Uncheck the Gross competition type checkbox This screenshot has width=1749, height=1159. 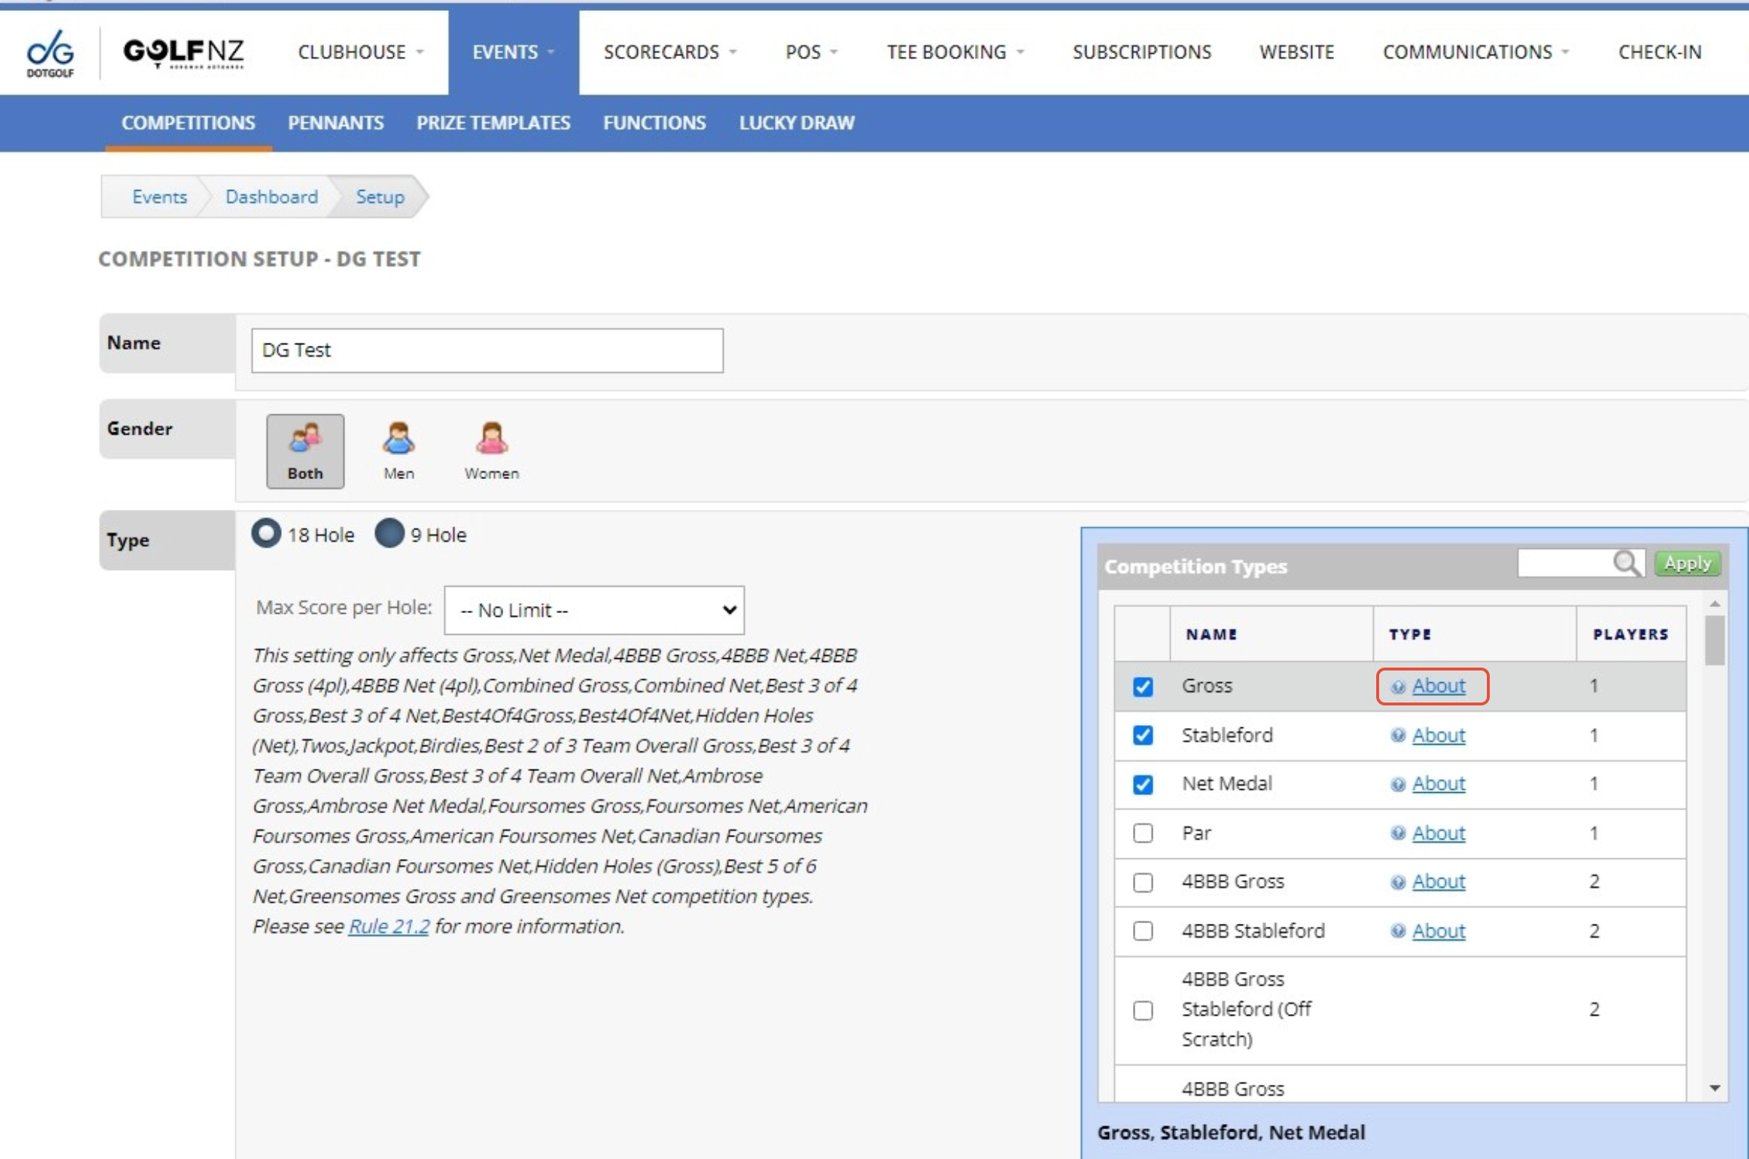pyautogui.click(x=1143, y=687)
